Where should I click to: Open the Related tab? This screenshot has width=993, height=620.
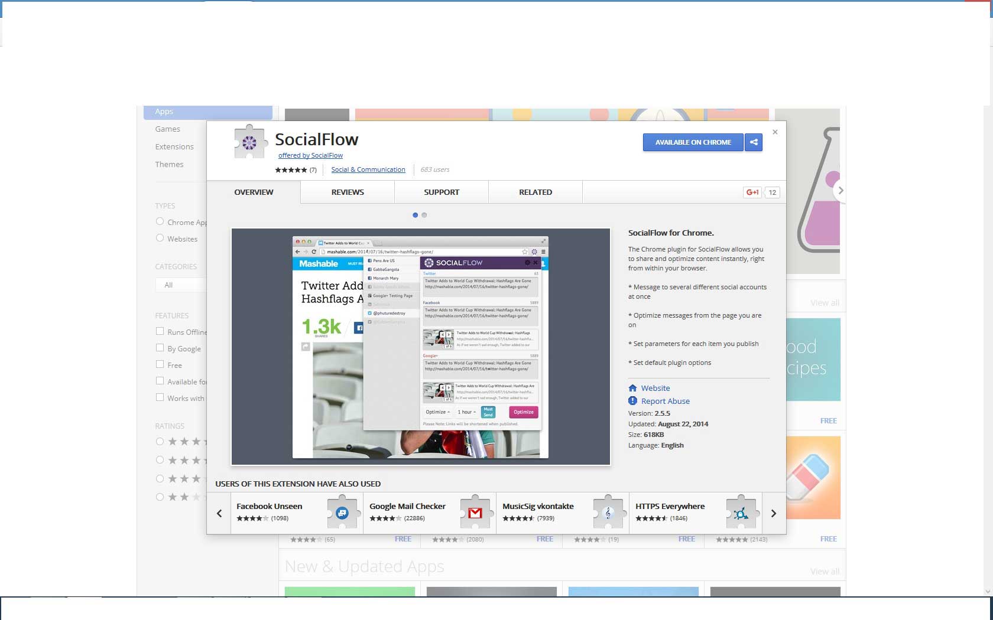(x=536, y=192)
